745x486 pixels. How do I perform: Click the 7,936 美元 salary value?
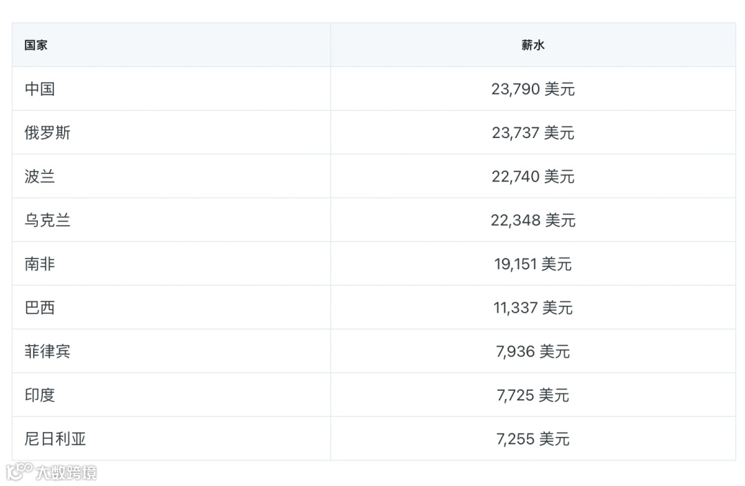533,351
